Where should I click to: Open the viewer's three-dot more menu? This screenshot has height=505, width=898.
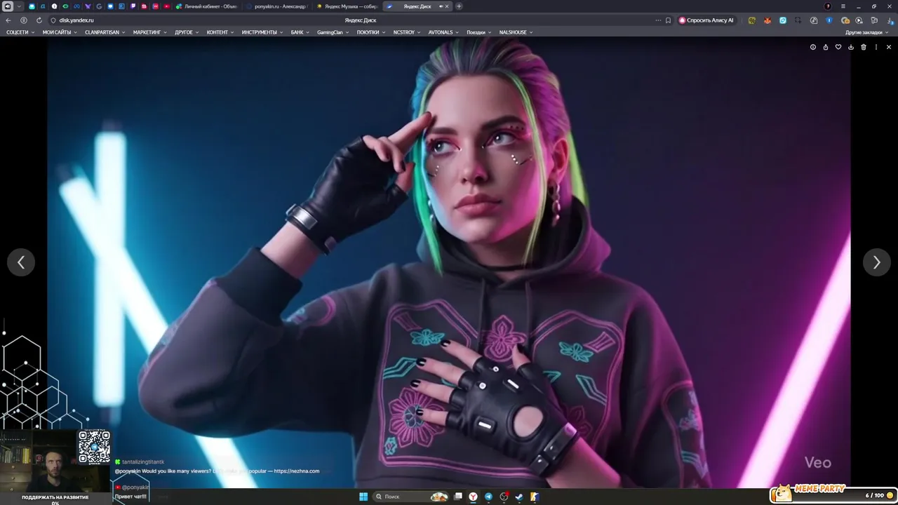click(x=876, y=47)
